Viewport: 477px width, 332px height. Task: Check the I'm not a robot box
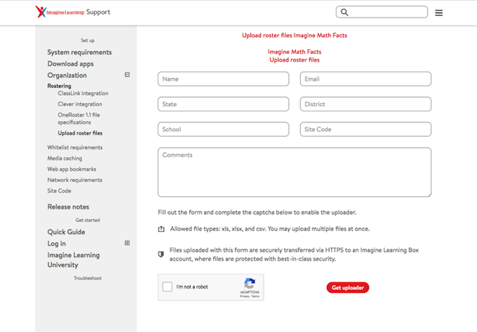click(167, 286)
